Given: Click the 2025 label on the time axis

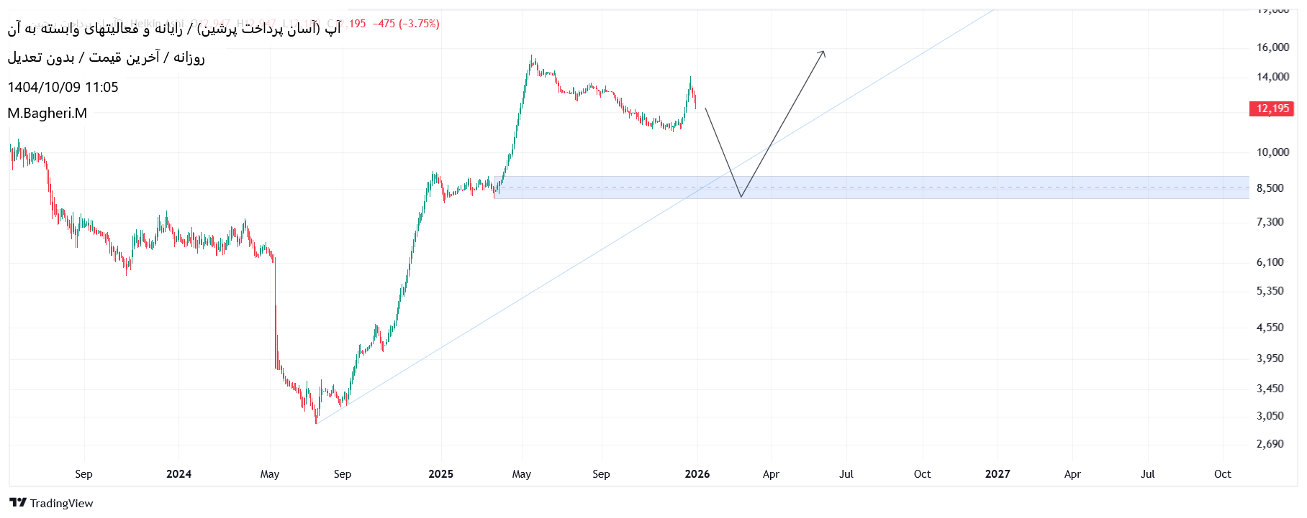Looking at the screenshot, I should (x=440, y=473).
